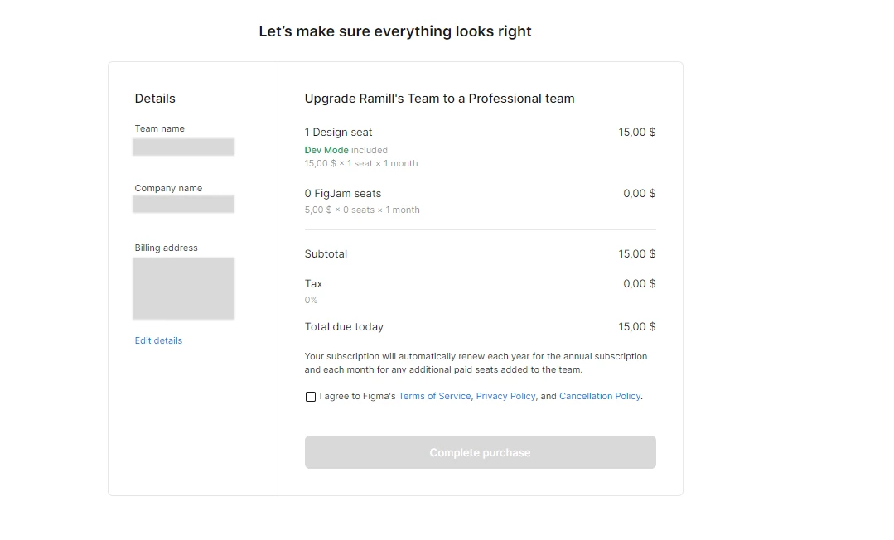Viewport: 894px width, 540px height.
Task: Click the subscription auto-renew notice text
Action: coord(476,363)
